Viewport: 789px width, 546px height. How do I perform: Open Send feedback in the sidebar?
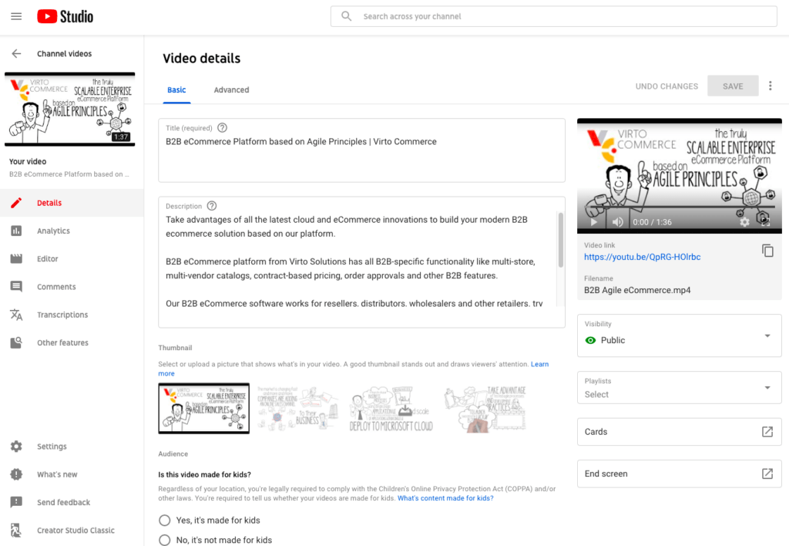click(x=72, y=502)
